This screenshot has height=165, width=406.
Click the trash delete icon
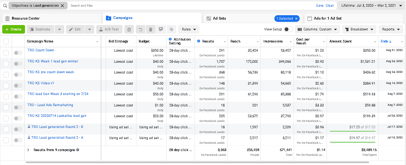click(x=151, y=29)
